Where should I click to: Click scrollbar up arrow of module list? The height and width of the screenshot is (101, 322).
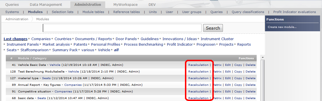[x=263, y=57]
